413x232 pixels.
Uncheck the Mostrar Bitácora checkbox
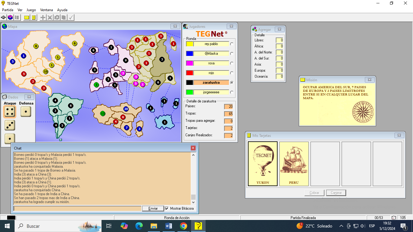click(167, 208)
